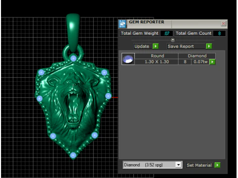Select the gem at the pendant's top below the bail

pos(73,58)
